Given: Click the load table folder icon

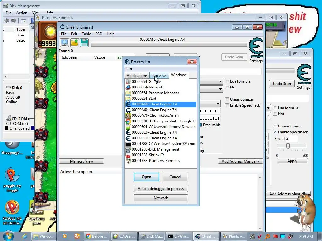Looking at the screenshot, I should pyautogui.click(x=74, y=43).
